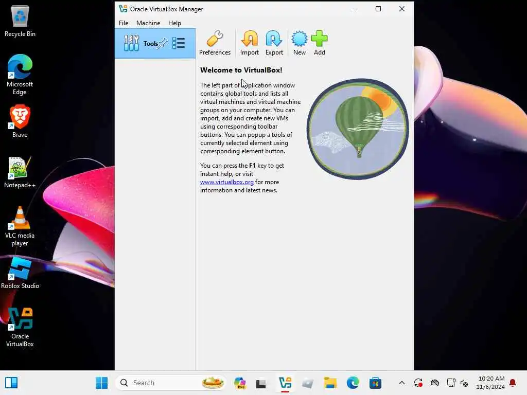
Task: Click the taskbar Search box
Action: 170,383
